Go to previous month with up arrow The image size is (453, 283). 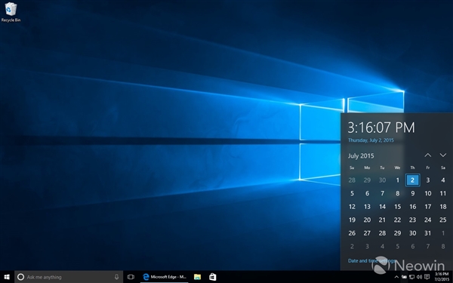(x=428, y=155)
